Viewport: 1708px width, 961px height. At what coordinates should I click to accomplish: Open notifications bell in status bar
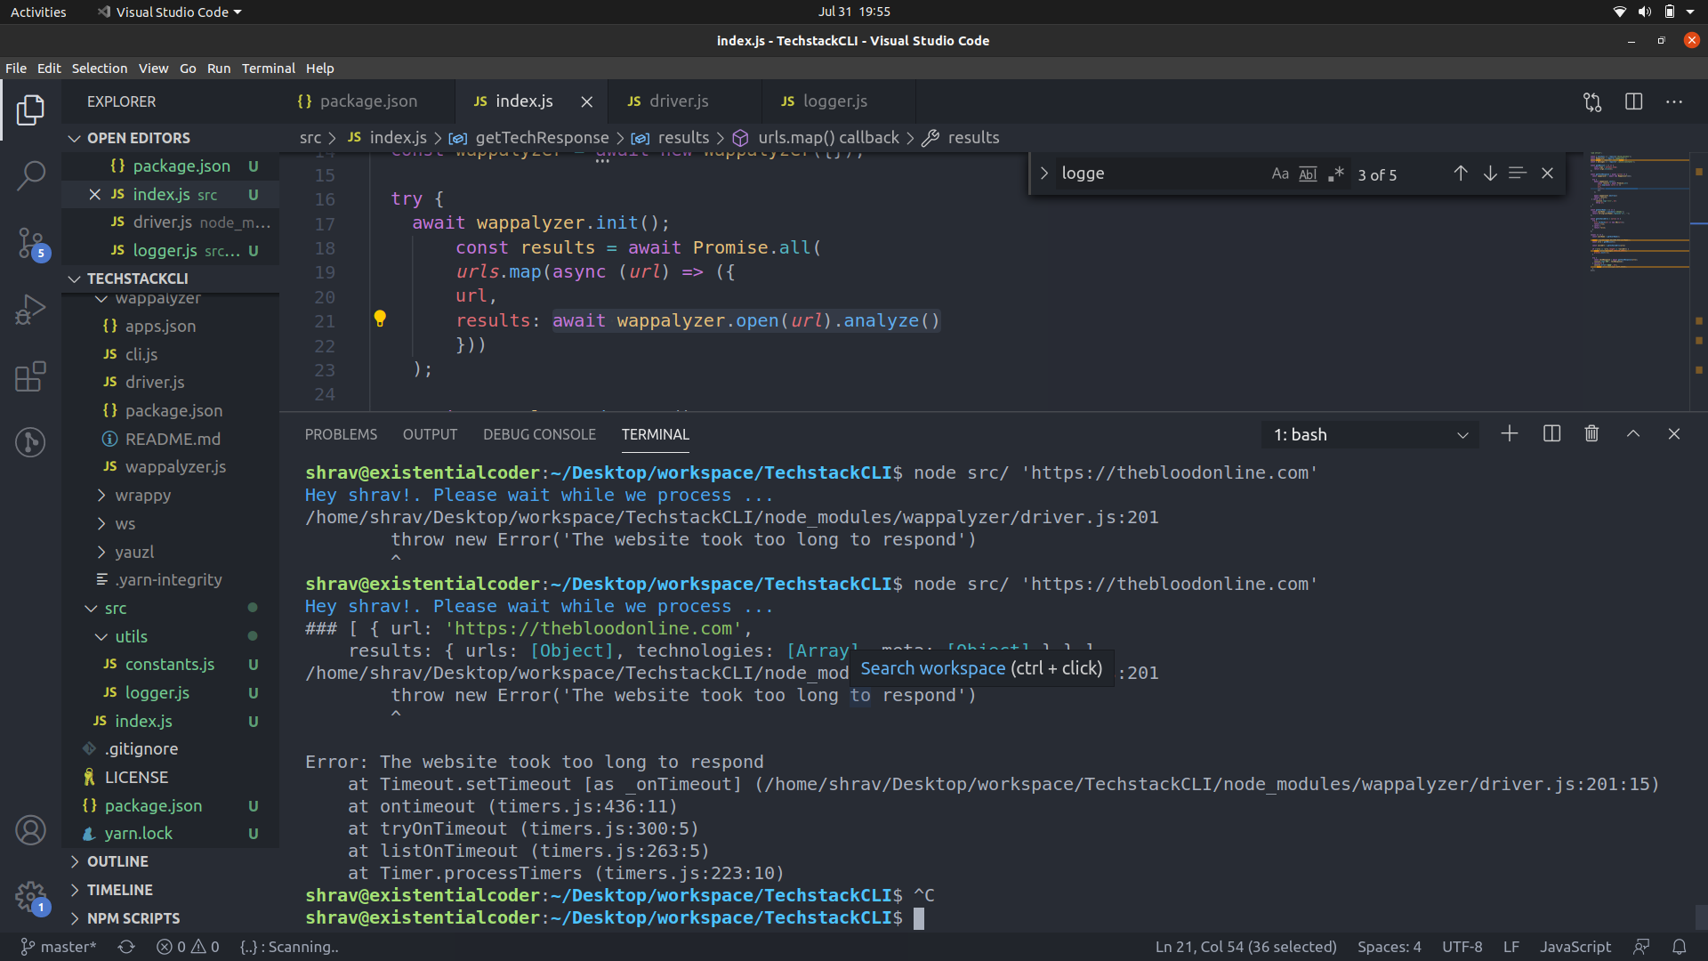click(x=1680, y=947)
